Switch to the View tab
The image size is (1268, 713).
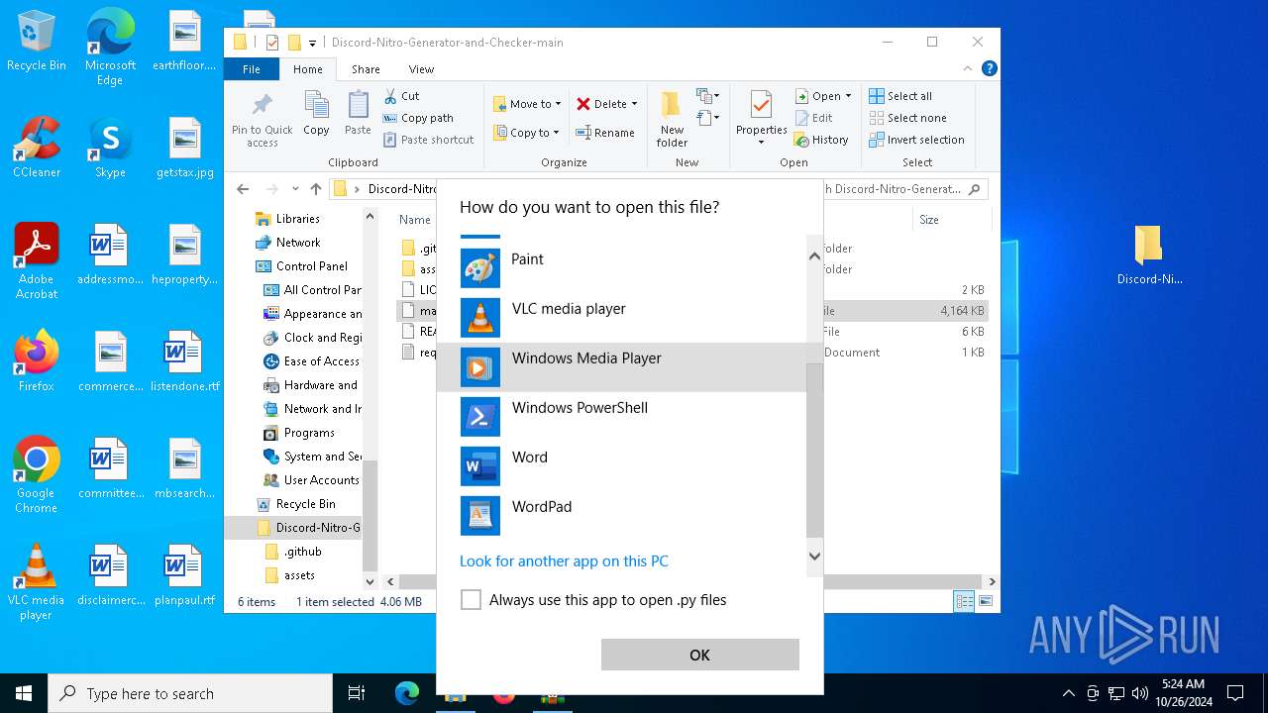[421, 69]
